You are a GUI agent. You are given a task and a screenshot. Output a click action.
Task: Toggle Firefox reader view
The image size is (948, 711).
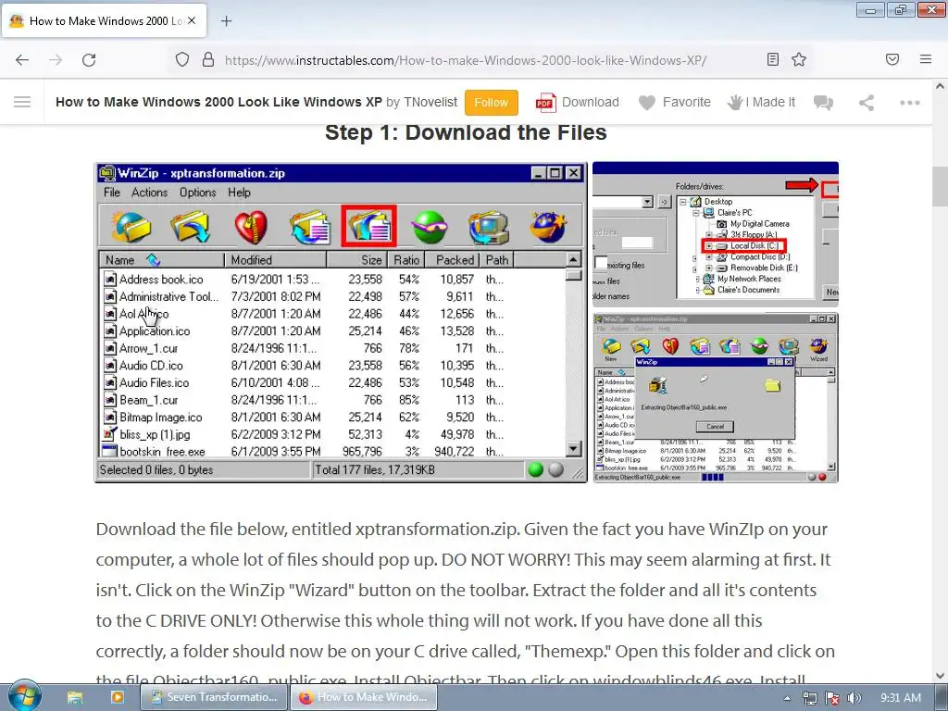(x=773, y=59)
